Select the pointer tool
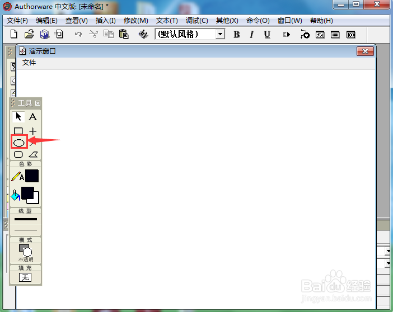Viewport: 393px width, 312px height. point(18,117)
